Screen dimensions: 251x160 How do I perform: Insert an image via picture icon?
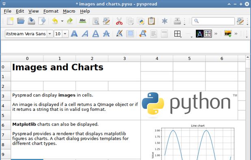(x=228, y=34)
